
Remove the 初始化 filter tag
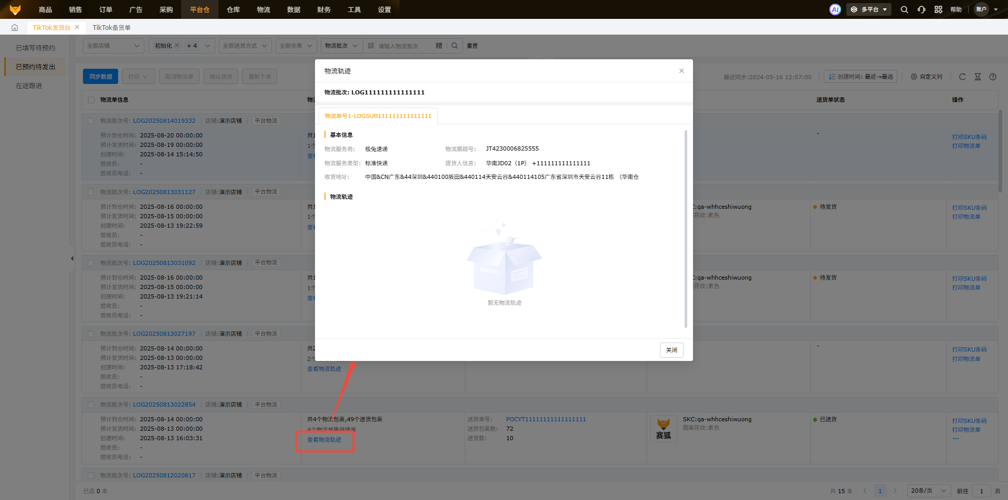click(177, 46)
